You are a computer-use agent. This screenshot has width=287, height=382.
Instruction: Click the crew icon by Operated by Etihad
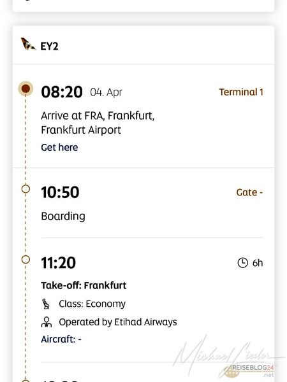(x=47, y=322)
